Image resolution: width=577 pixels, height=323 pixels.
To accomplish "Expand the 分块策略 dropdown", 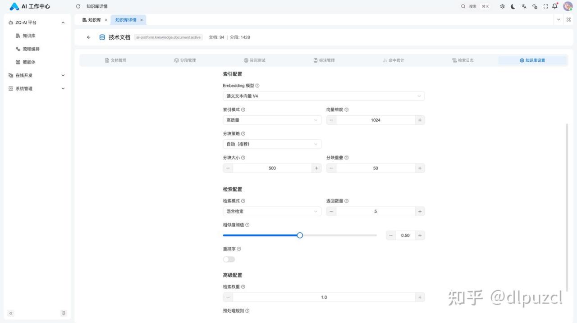I will tap(272, 144).
